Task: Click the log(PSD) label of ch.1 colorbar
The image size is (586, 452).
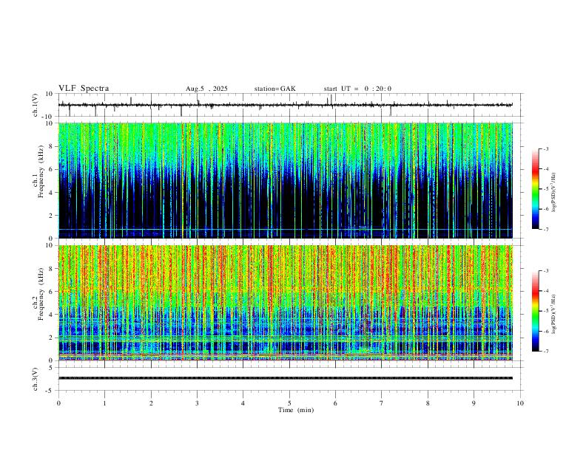Action: point(554,192)
